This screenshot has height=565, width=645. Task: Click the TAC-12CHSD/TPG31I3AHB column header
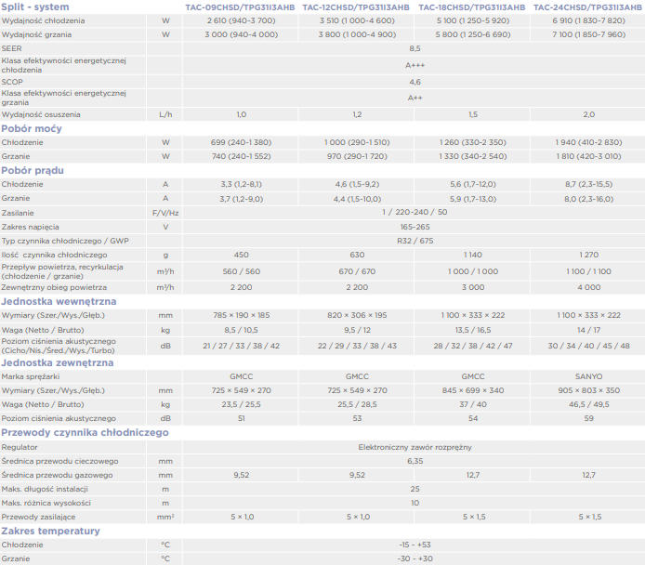pyautogui.click(x=356, y=7)
